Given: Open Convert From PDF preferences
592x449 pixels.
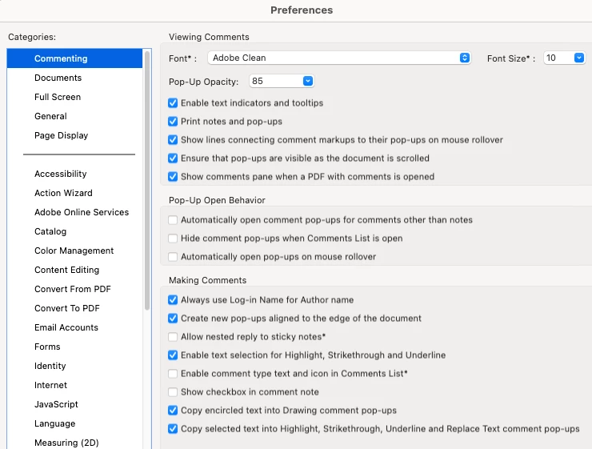Looking at the screenshot, I should point(72,289).
